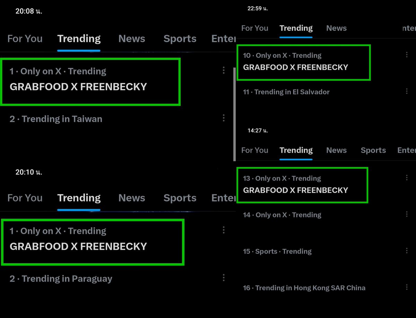Select Trending tab in 20:10 panel

click(79, 198)
